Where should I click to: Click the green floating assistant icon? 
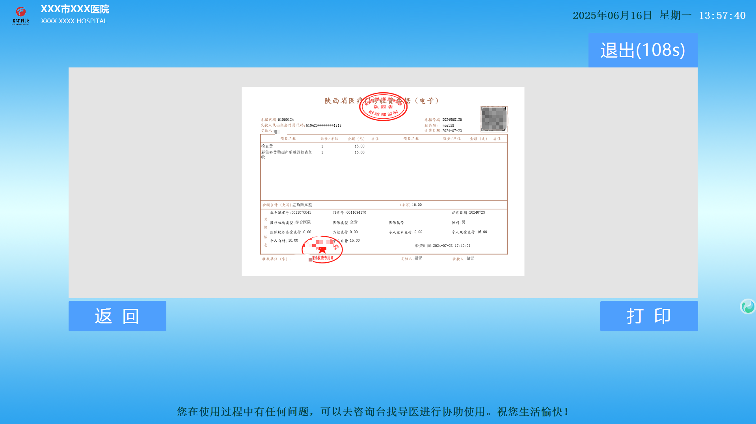pyautogui.click(x=747, y=306)
